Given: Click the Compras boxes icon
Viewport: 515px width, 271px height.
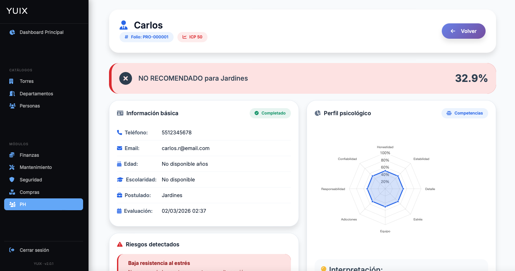Looking at the screenshot, I should point(12,192).
